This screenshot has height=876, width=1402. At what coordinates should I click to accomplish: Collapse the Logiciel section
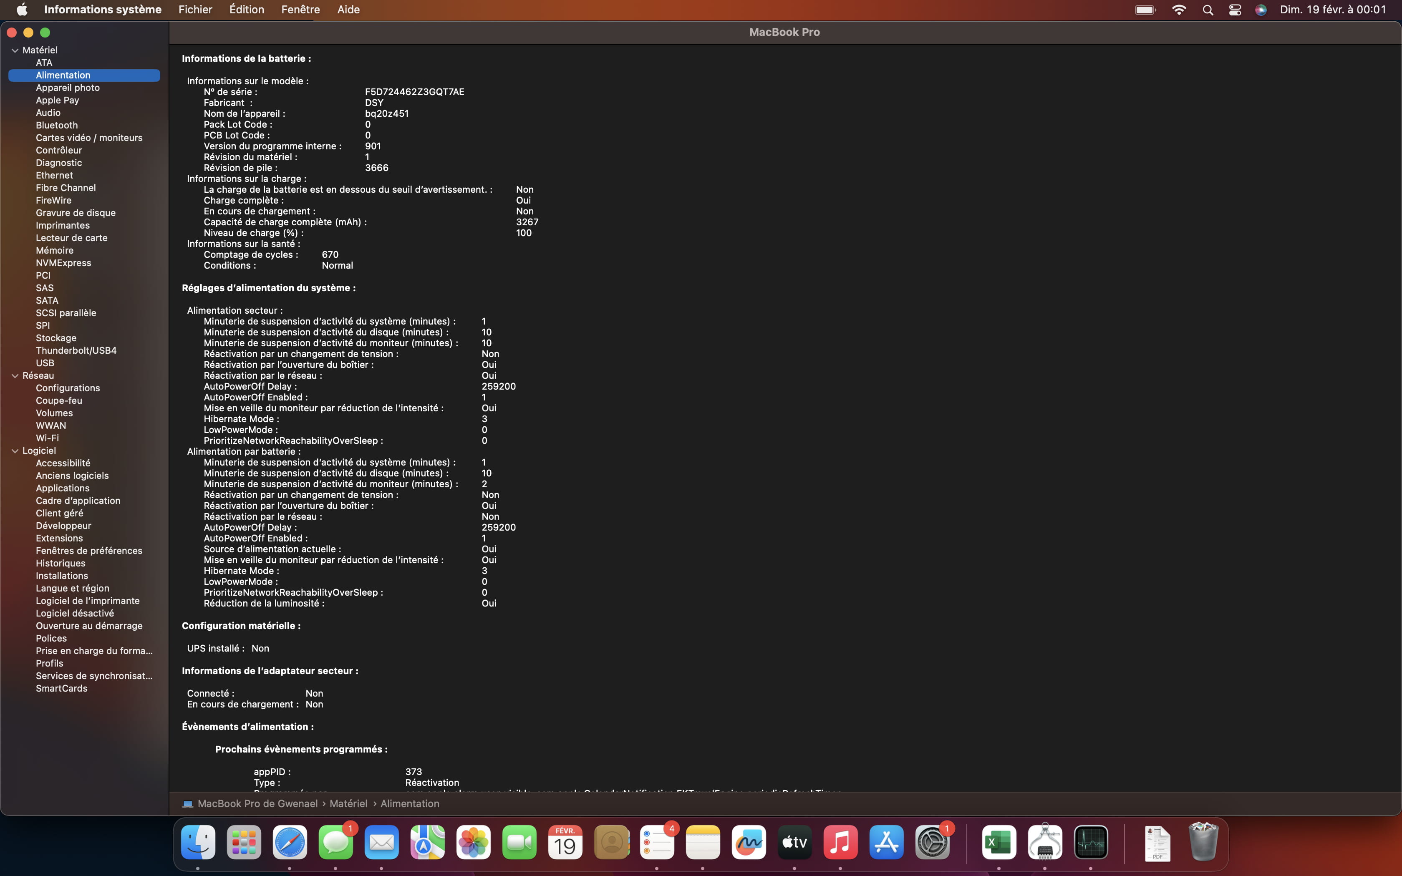(15, 451)
